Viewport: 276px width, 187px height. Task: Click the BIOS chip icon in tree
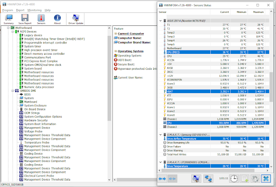tap(21, 94)
